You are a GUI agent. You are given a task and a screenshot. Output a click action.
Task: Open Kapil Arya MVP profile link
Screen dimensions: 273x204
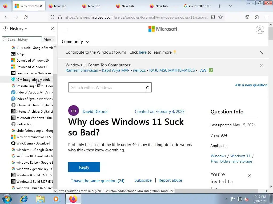tap(116, 70)
